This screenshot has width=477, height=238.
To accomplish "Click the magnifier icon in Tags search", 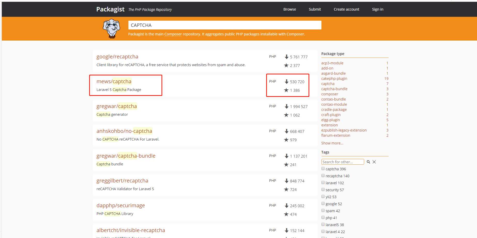I will [368, 162].
